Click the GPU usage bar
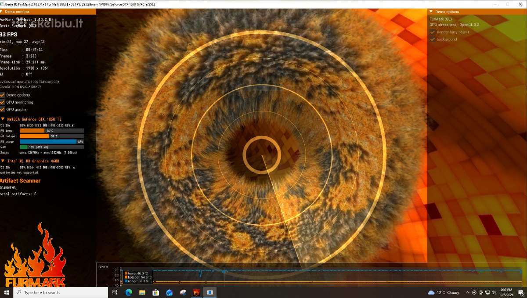The height and width of the screenshot is (298, 527). pyautogui.click(x=52, y=141)
